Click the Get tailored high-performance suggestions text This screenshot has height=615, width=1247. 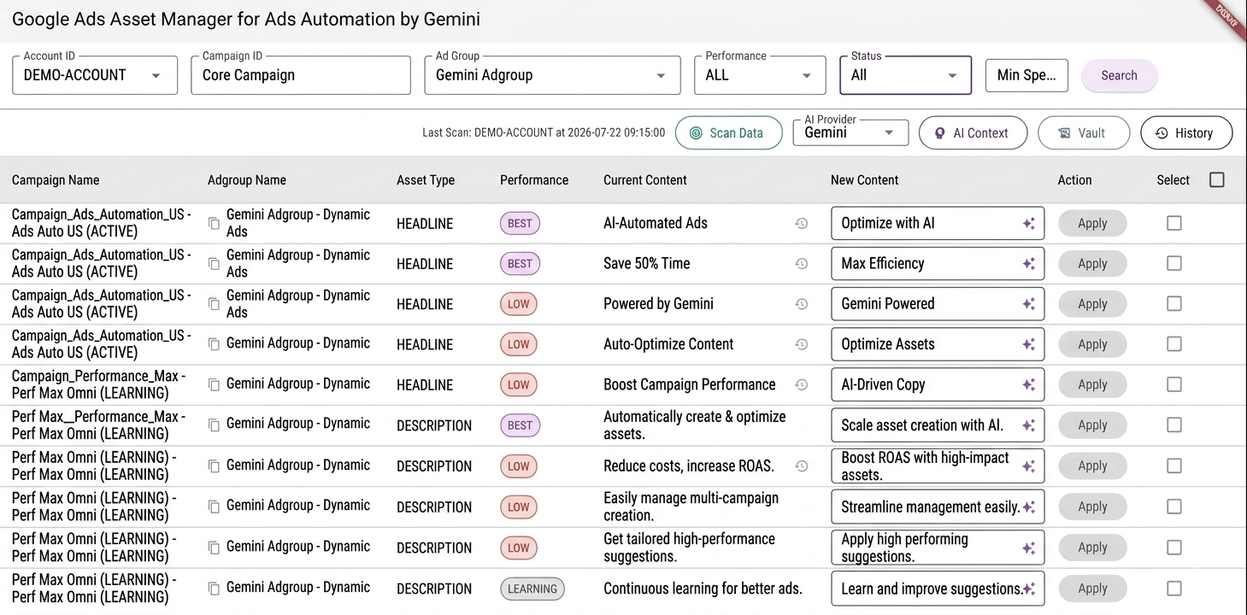tap(689, 548)
